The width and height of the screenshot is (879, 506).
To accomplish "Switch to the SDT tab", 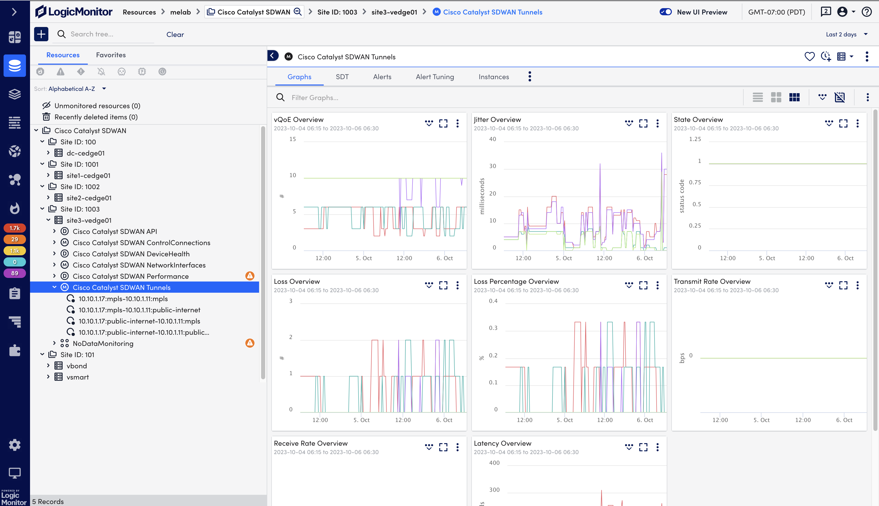I will (342, 77).
